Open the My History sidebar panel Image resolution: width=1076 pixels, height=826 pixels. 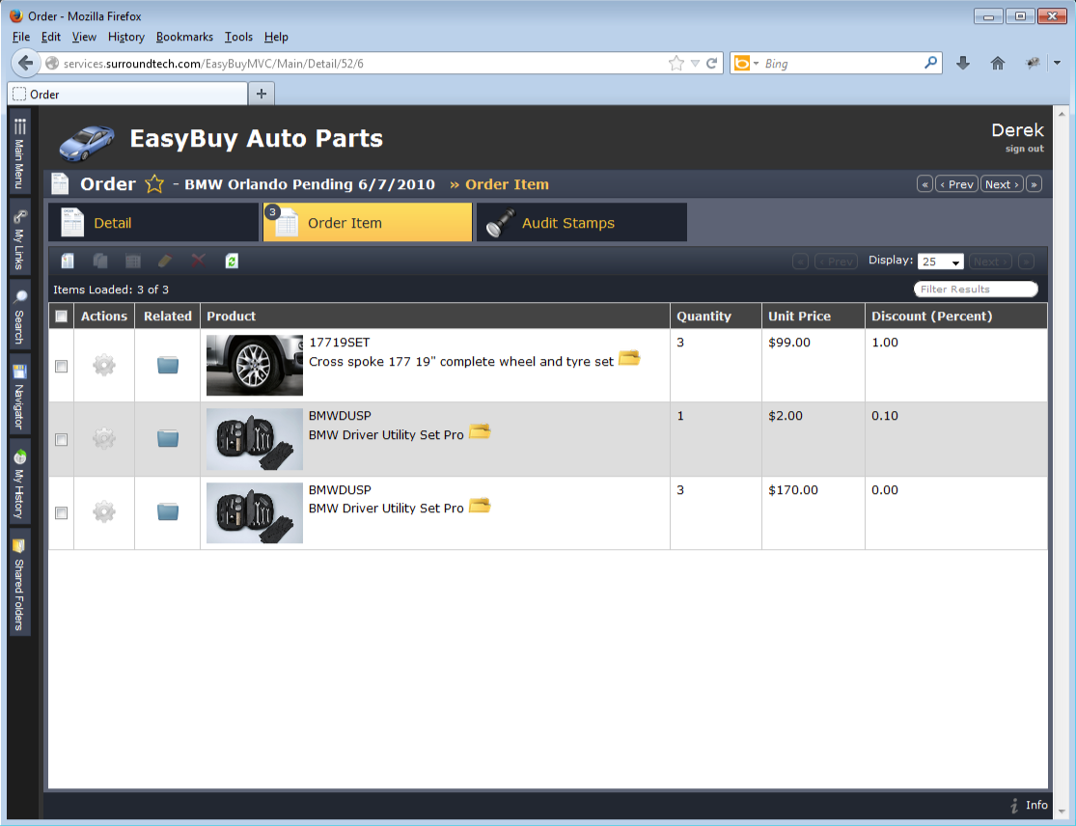click(20, 483)
